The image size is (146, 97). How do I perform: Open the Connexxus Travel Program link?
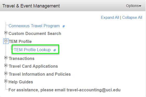click(34, 26)
